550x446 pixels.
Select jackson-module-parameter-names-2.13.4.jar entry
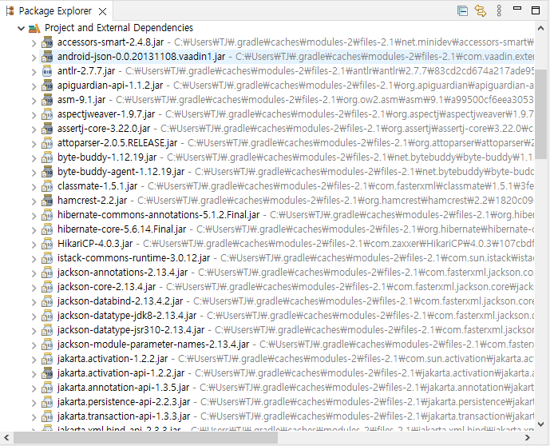287,344
